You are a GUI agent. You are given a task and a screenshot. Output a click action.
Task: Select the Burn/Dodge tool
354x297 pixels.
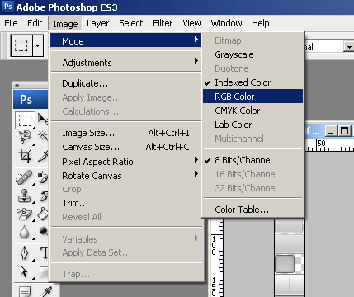click(44, 231)
